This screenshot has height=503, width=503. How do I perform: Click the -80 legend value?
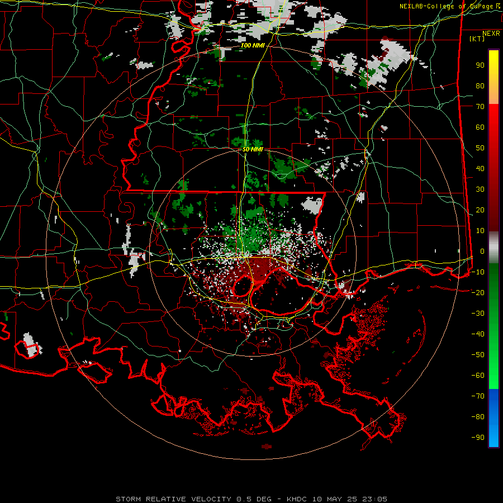click(478, 417)
